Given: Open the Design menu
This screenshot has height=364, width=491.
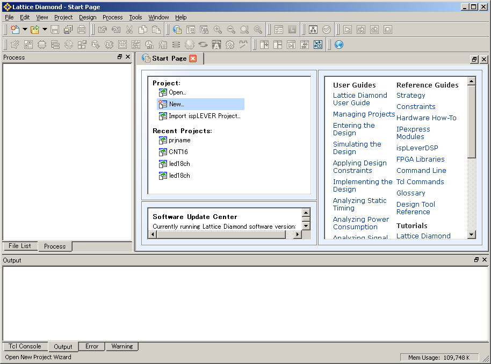Looking at the screenshot, I should [x=88, y=17].
